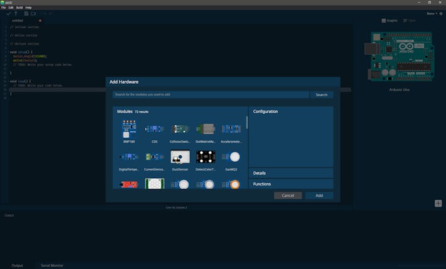Image resolution: width=446 pixels, height=269 pixels.
Task: Open the Serial Monitor tab
Action: pos(52,265)
